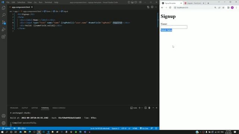Open the Selection menu
This screenshot has height=134, width=239.
pyautogui.click(x=21, y=2)
